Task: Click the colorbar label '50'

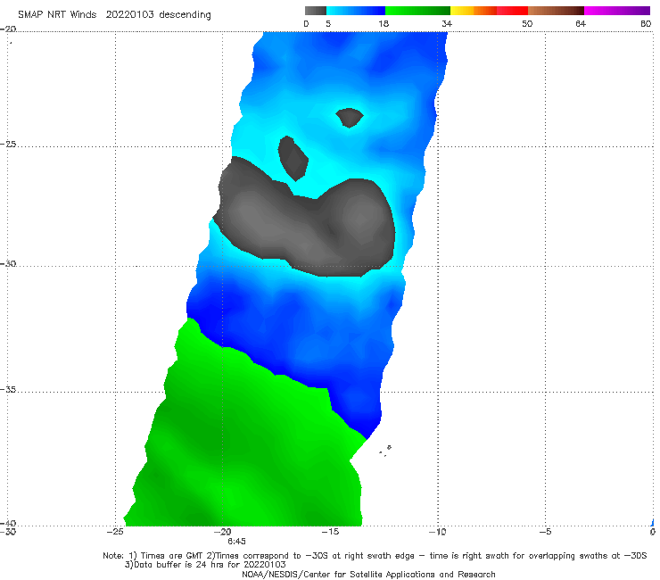Action: pyautogui.click(x=527, y=23)
